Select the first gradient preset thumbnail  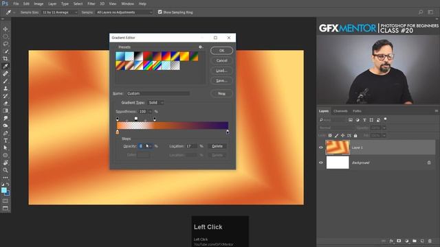pos(120,56)
